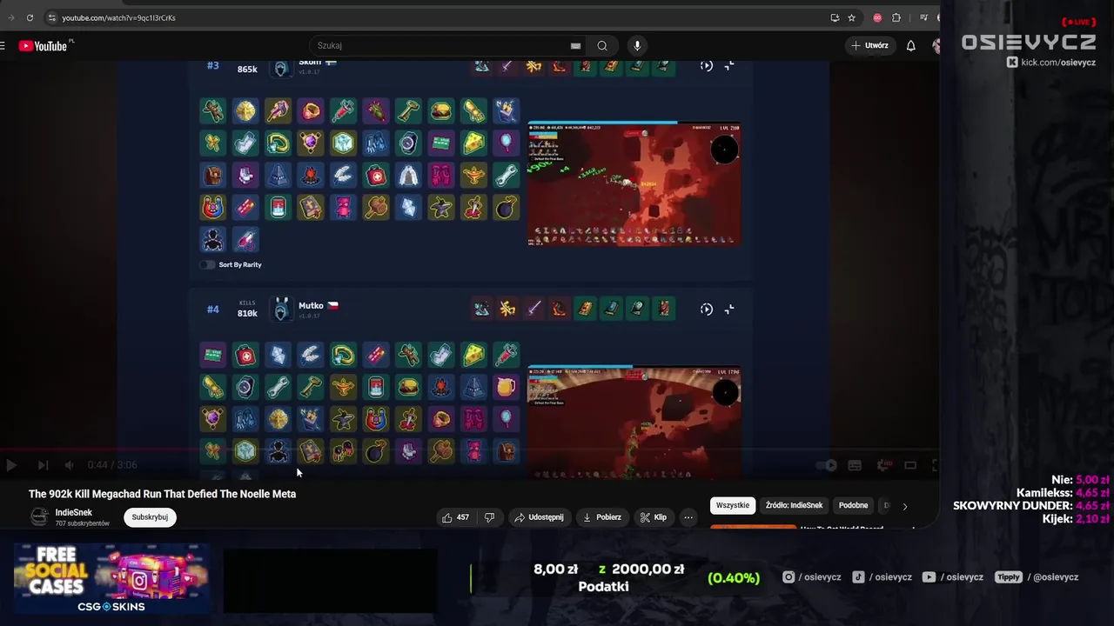Open the IndieSnek channel link
1114x626 pixels.
tap(74, 512)
